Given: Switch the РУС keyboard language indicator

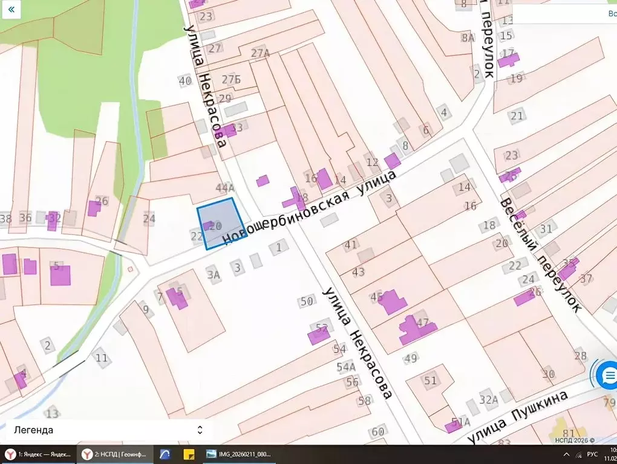Looking at the screenshot, I should 592,454.
